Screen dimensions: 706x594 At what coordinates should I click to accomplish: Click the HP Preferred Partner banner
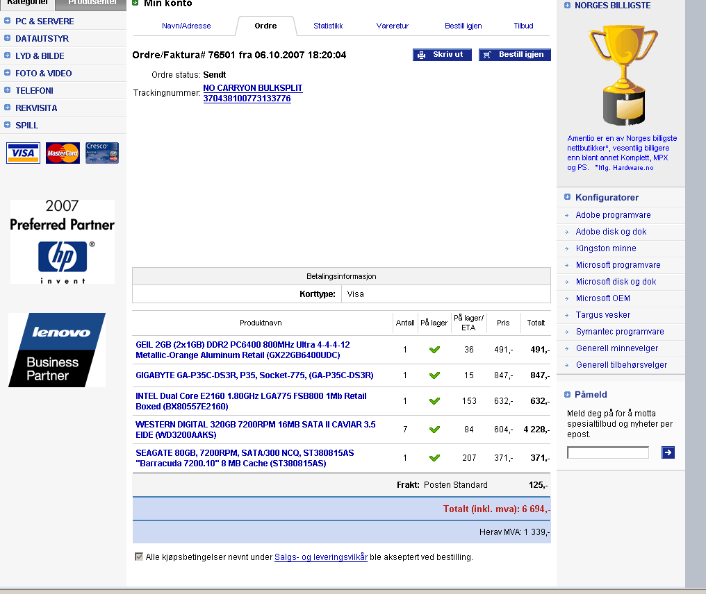click(62, 241)
